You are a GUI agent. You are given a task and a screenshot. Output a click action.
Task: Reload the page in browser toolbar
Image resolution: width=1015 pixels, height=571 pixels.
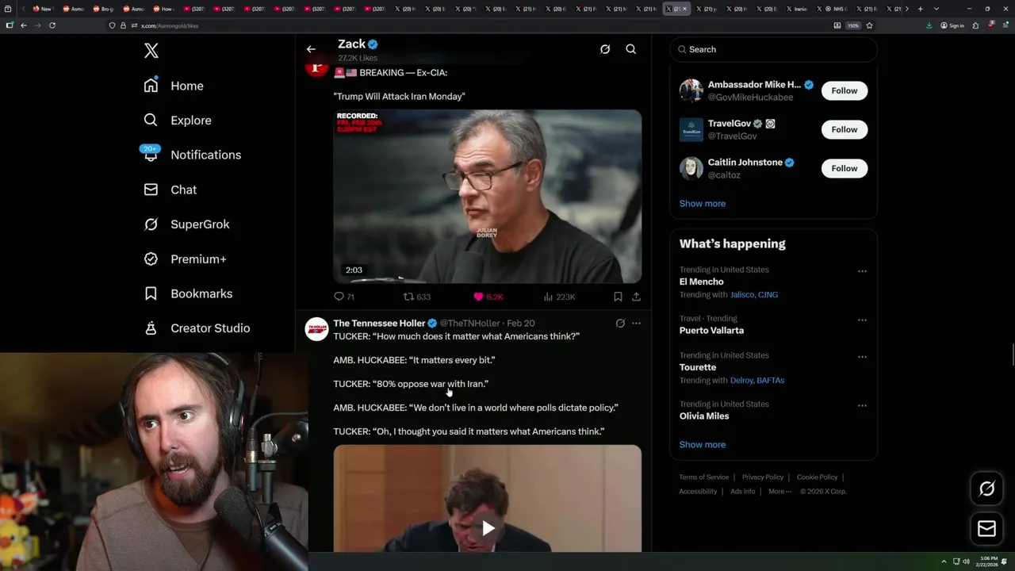(52, 25)
